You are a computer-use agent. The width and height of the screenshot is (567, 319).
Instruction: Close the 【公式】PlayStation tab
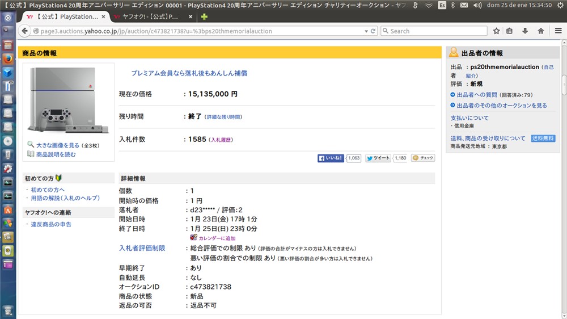pos(103,16)
